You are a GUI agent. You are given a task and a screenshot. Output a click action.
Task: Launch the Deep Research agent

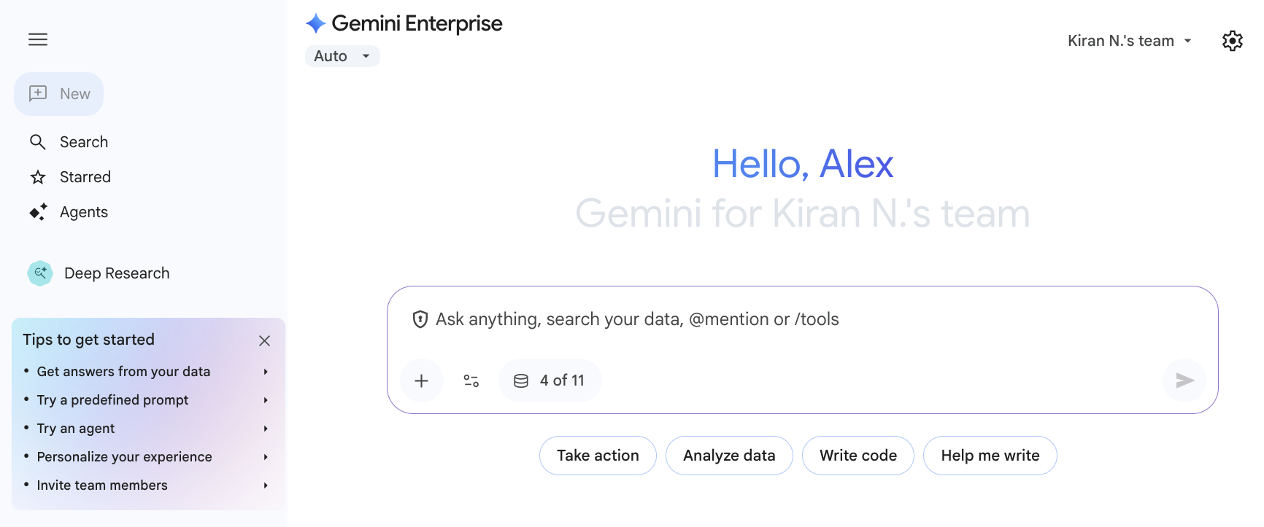pyautogui.click(x=98, y=273)
